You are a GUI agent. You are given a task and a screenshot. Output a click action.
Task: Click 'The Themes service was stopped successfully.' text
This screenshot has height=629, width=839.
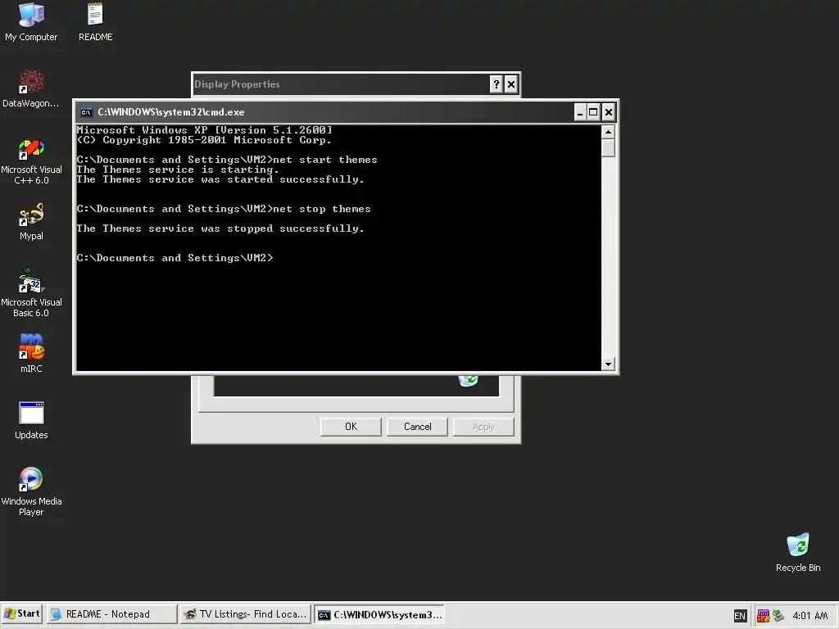220,229
